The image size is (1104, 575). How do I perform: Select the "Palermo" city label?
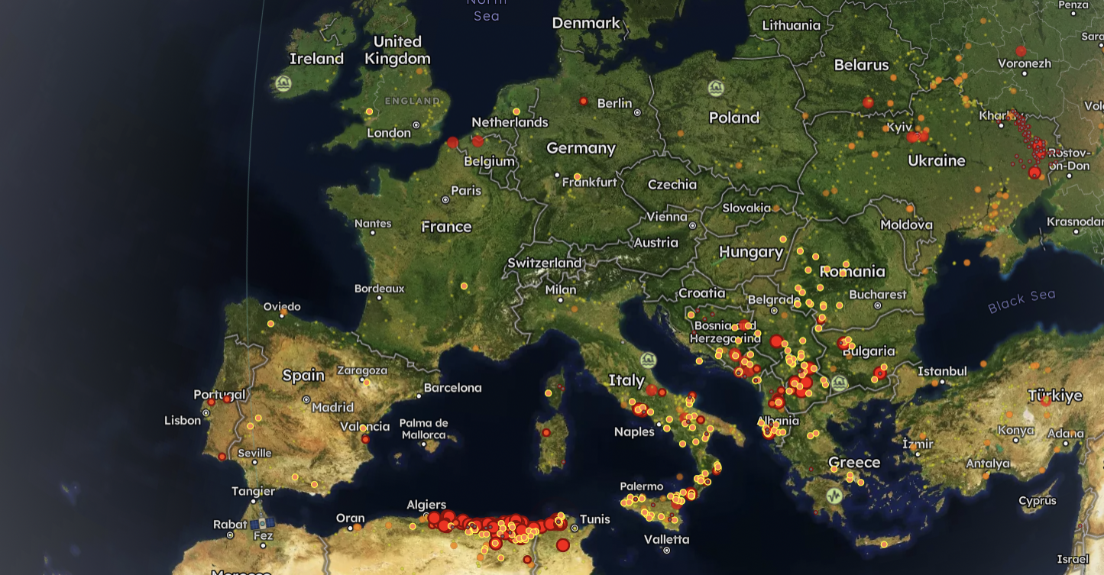642,486
